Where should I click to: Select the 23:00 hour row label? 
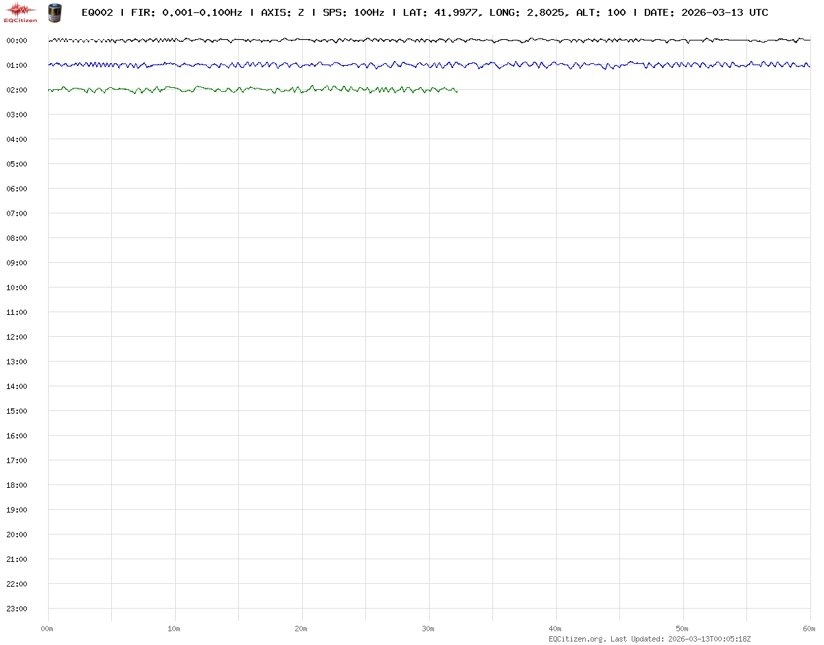point(16,609)
